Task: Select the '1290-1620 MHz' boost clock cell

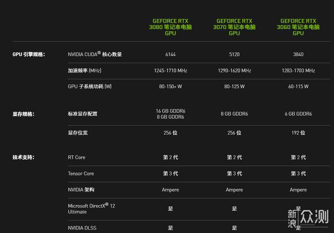Action: pos(234,70)
